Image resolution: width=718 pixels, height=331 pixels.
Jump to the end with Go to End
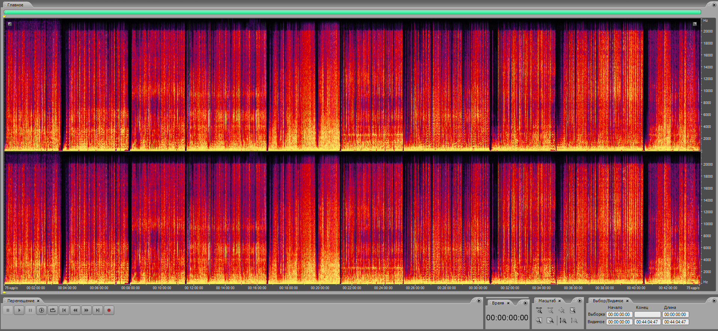pyautogui.click(x=98, y=310)
